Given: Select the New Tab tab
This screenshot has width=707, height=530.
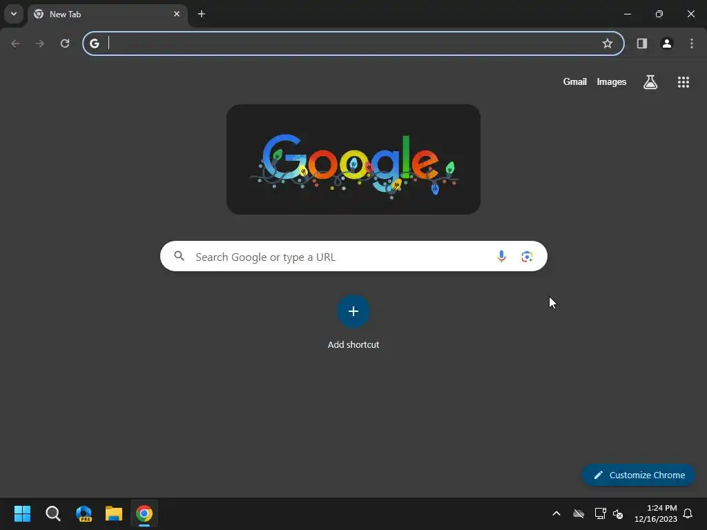Looking at the screenshot, I should (x=107, y=14).
